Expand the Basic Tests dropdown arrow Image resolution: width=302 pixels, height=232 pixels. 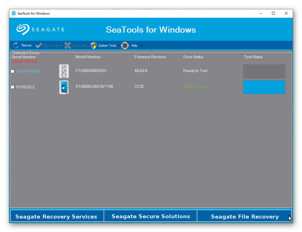point(61,46)
